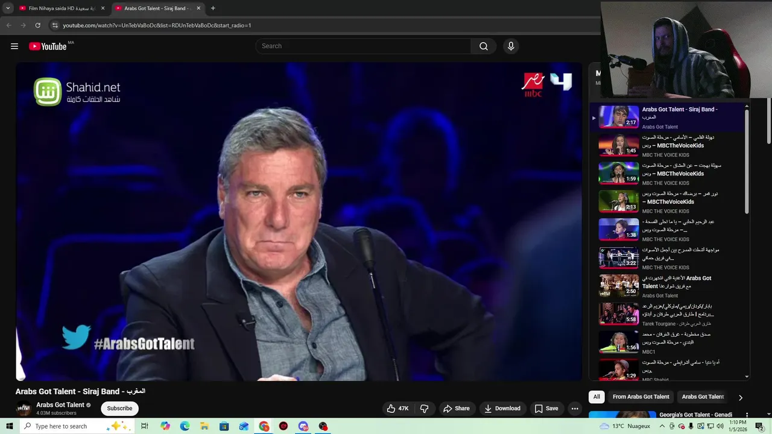This screenshot has height=434, width=772.
Task: Open weather widget showing 13°C Nuageux
Action: (x=625, y=426)
